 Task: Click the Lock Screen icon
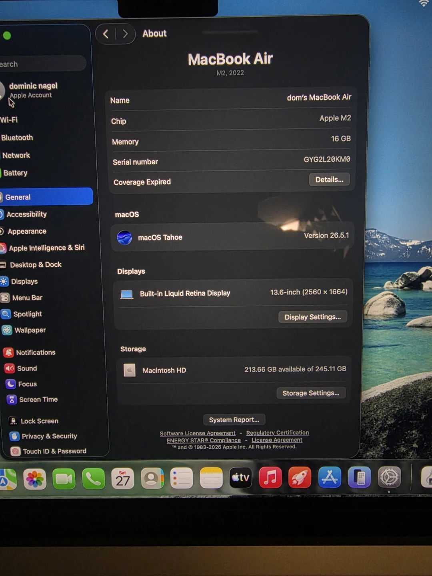click(13, 421)
